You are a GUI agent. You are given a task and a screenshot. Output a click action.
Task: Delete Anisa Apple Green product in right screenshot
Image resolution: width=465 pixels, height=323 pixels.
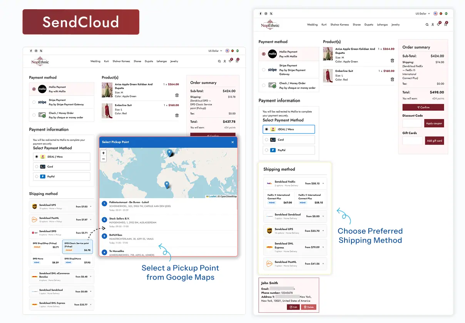pos(392,60)
